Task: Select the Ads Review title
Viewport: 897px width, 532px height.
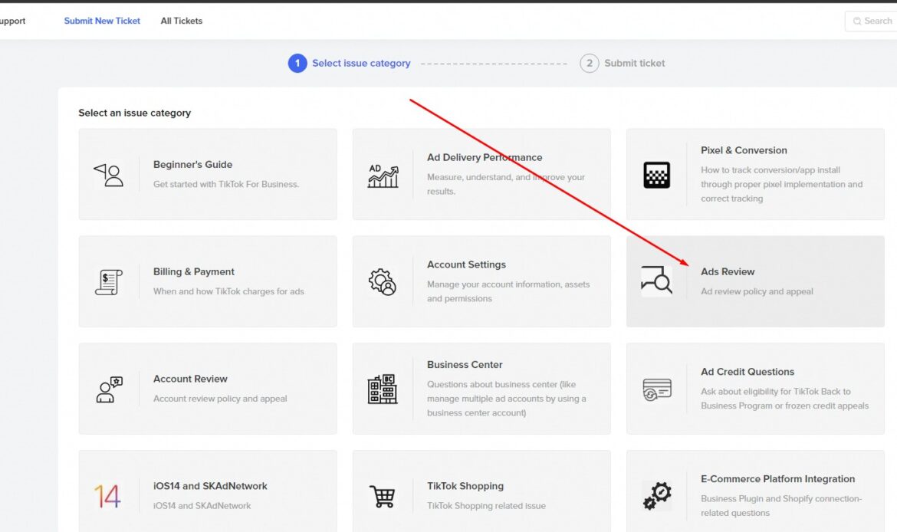Action: (728, 271)
